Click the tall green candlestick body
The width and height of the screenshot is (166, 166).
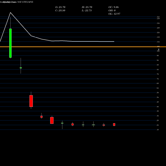(x=10, y=43)
